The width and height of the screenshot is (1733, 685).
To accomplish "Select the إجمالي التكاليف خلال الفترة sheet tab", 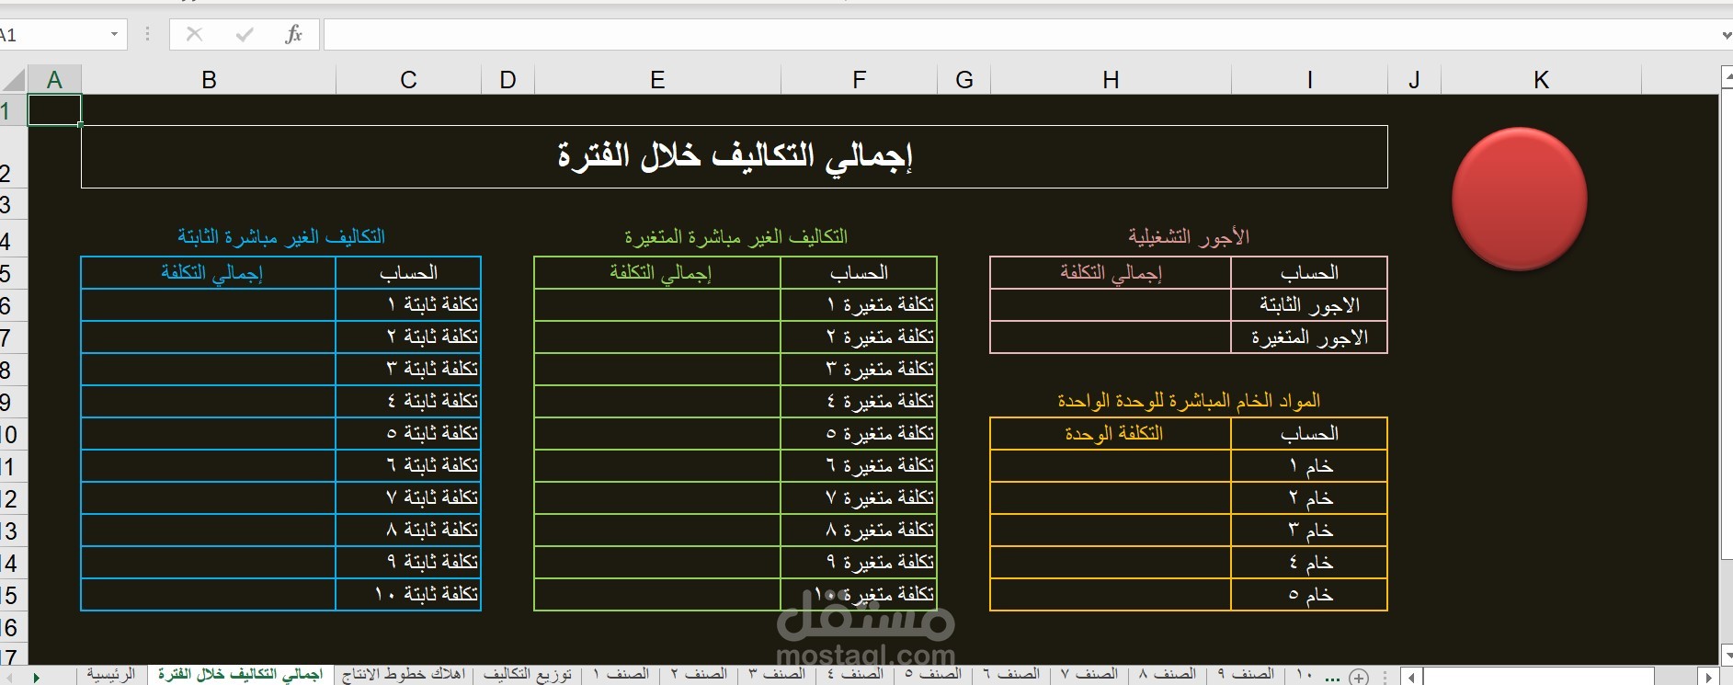I will tap(240, 675).
